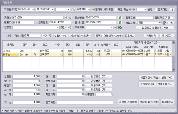Open the 프로젝트 ellipsis browse button
The width and height of the screenshot is (178, 114).
pos(115,27)
